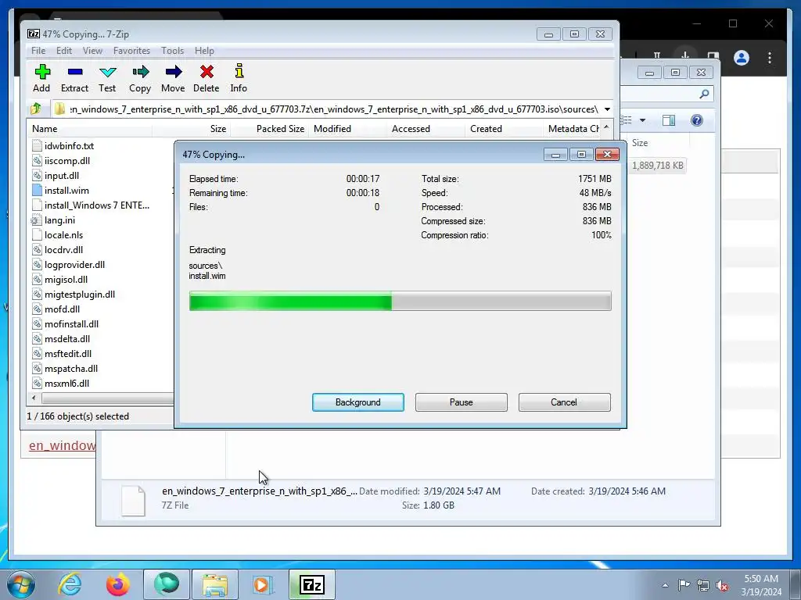Launch Internet Explorer from the taskbar
Image resolution: width=801 pixels, height=600 pixels.
point(70,584)
